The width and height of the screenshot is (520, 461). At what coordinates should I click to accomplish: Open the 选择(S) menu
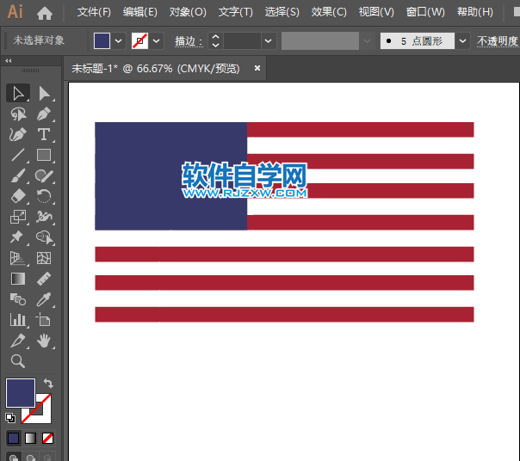(x=282, y=12)
